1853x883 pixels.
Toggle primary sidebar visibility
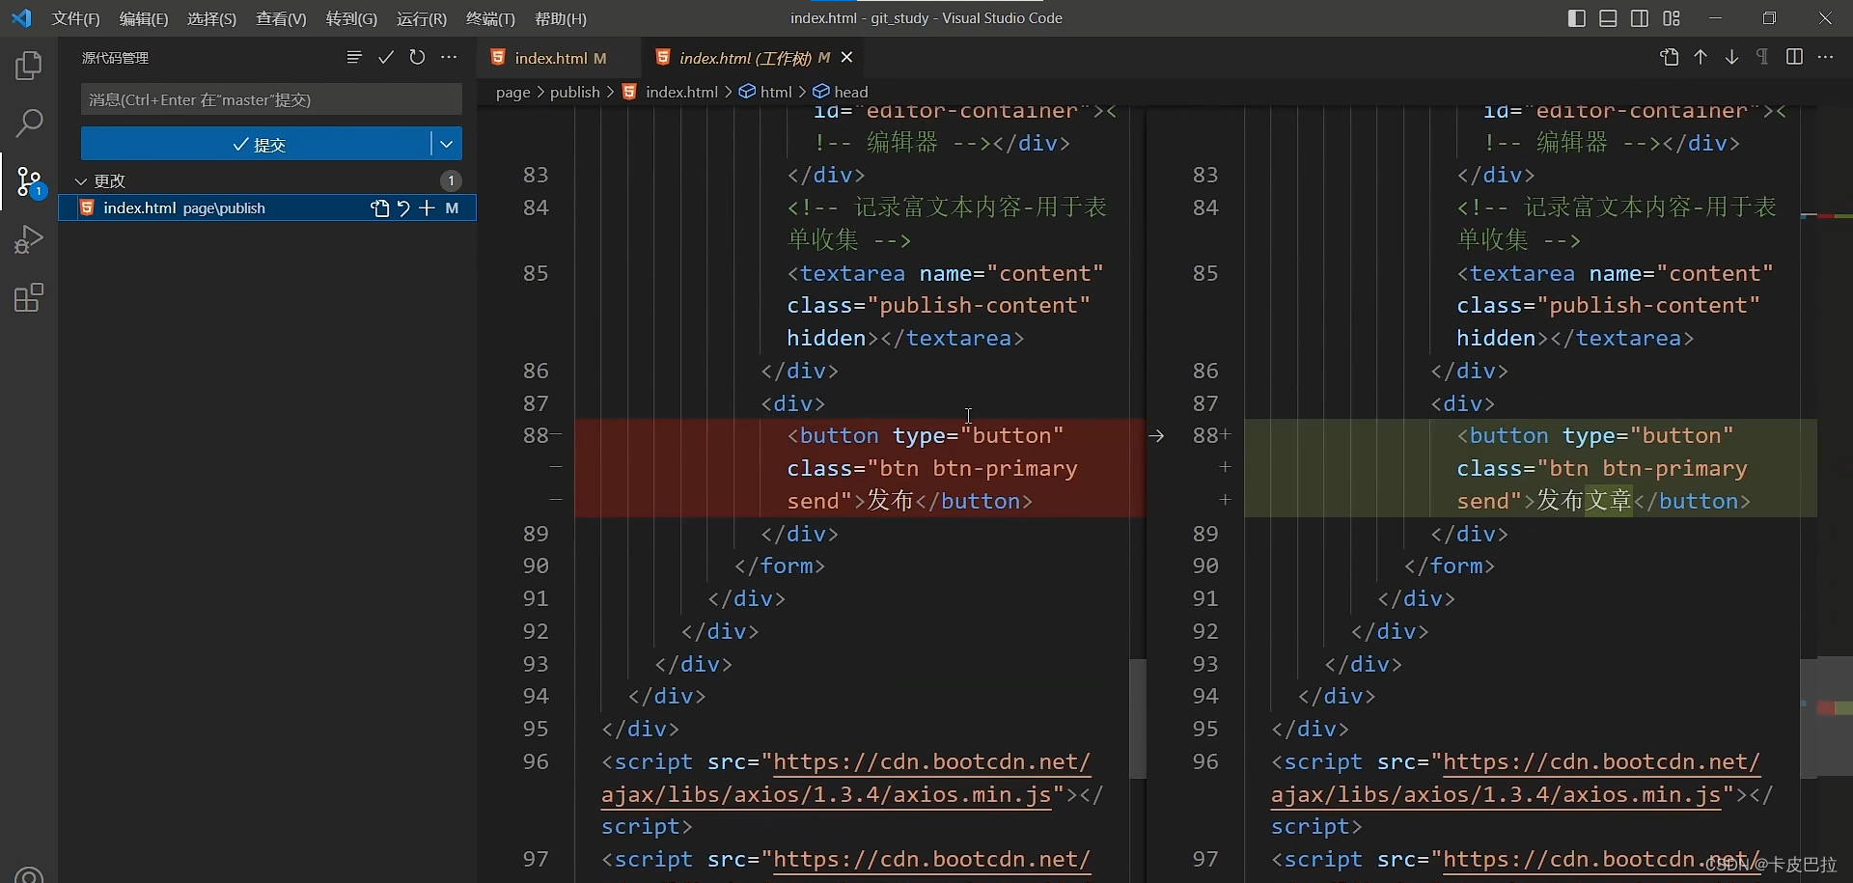point(1577,18)
